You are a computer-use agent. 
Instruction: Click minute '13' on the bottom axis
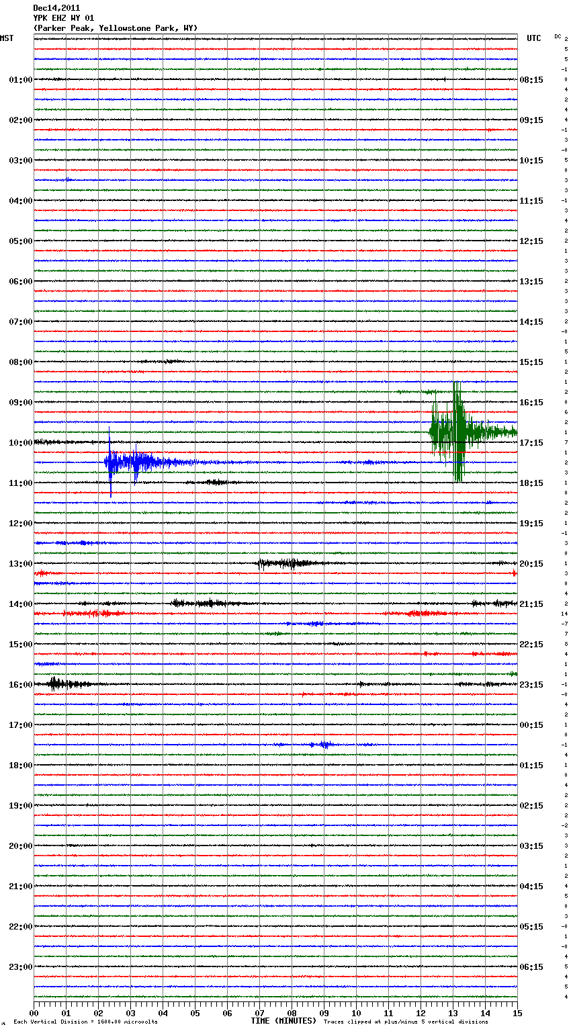[453, 1013]
